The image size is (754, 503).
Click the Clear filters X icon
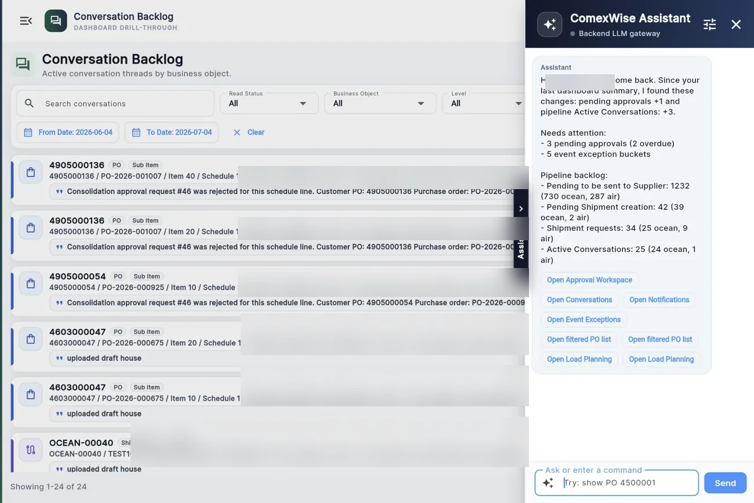point(237,132)
